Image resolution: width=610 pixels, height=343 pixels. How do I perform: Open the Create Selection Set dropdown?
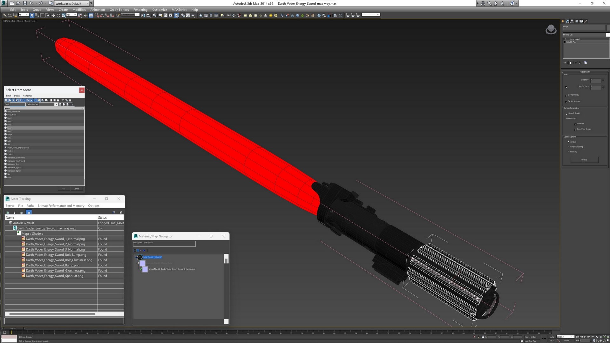pyautogui.click(x=130, y=15)
